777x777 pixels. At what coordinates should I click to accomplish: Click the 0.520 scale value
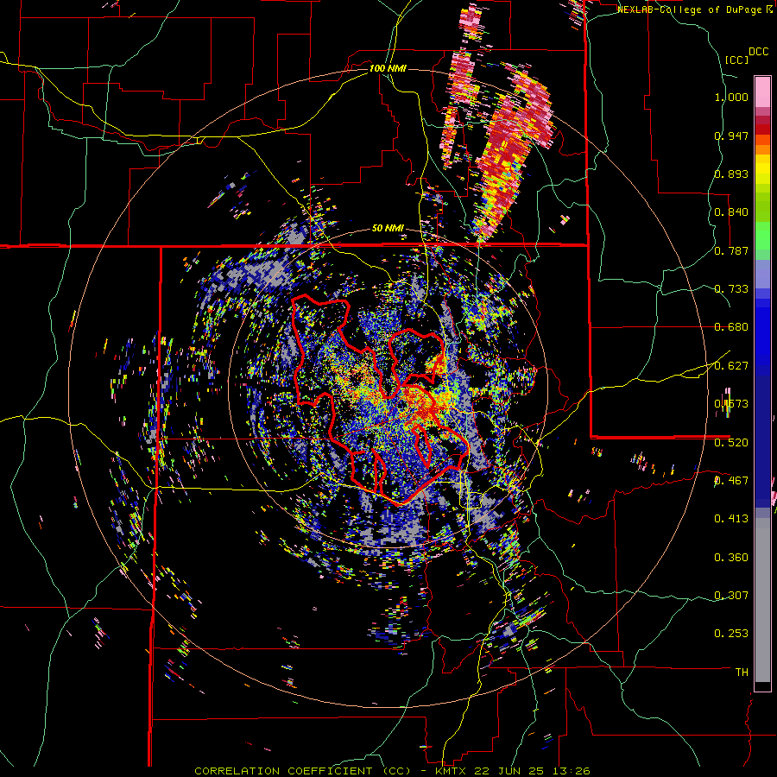click(731, 442)
